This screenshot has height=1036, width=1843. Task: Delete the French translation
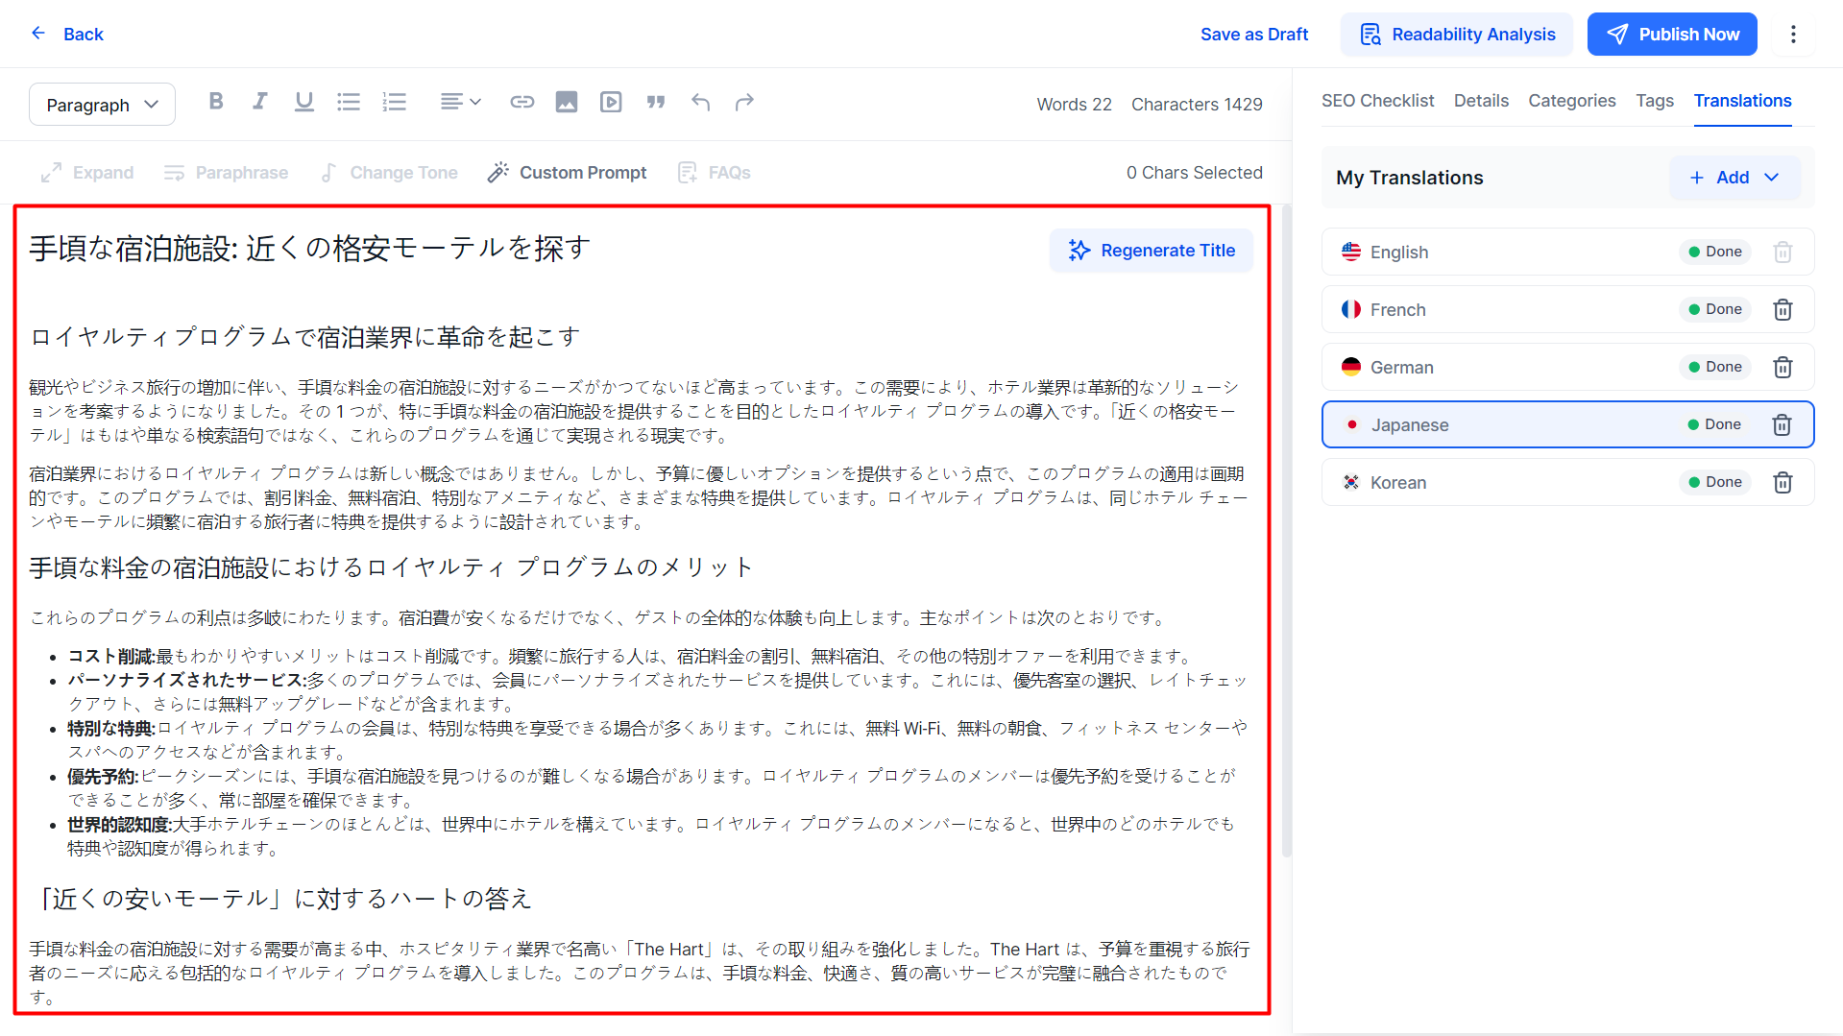click(x=1782, y=309)
